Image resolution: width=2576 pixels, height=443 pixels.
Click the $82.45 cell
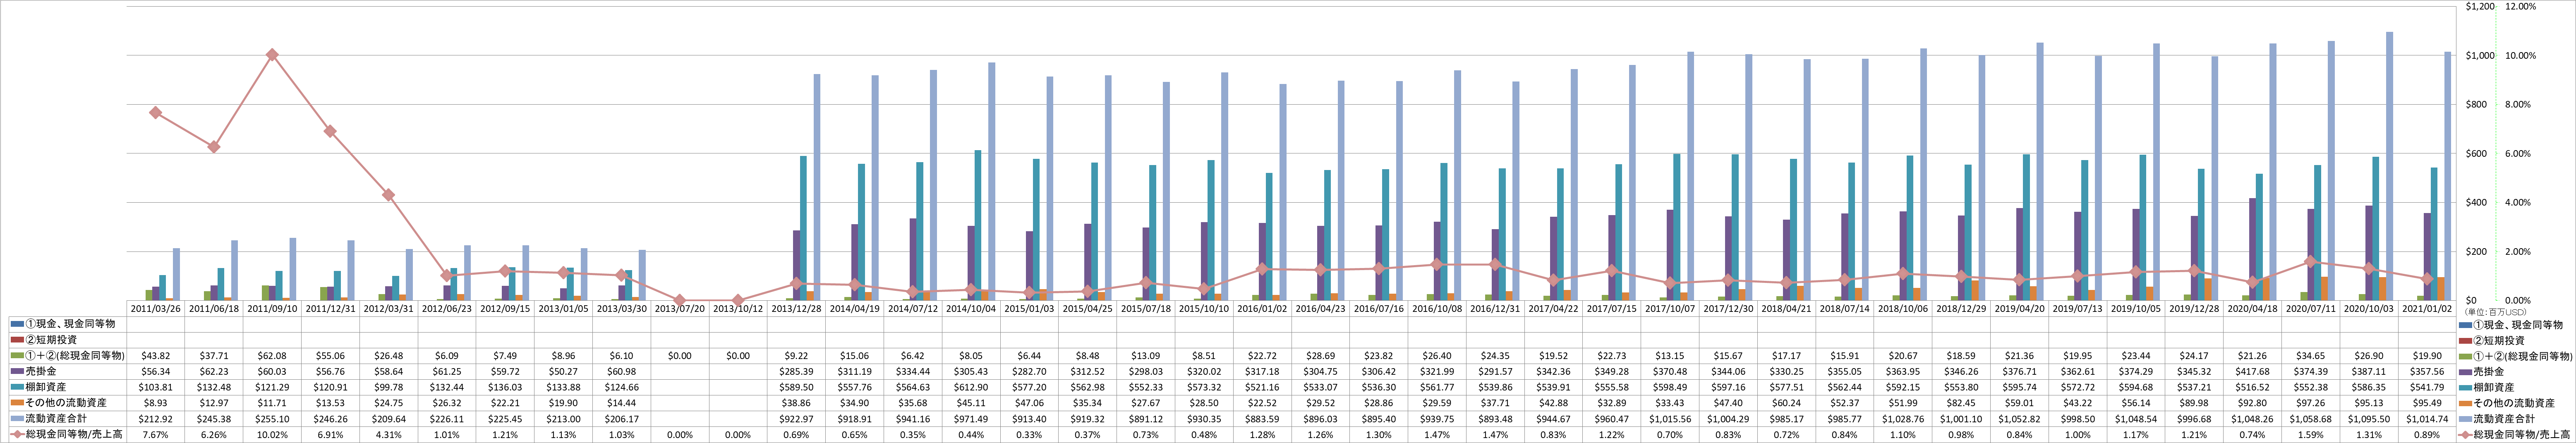(1961, 402)
